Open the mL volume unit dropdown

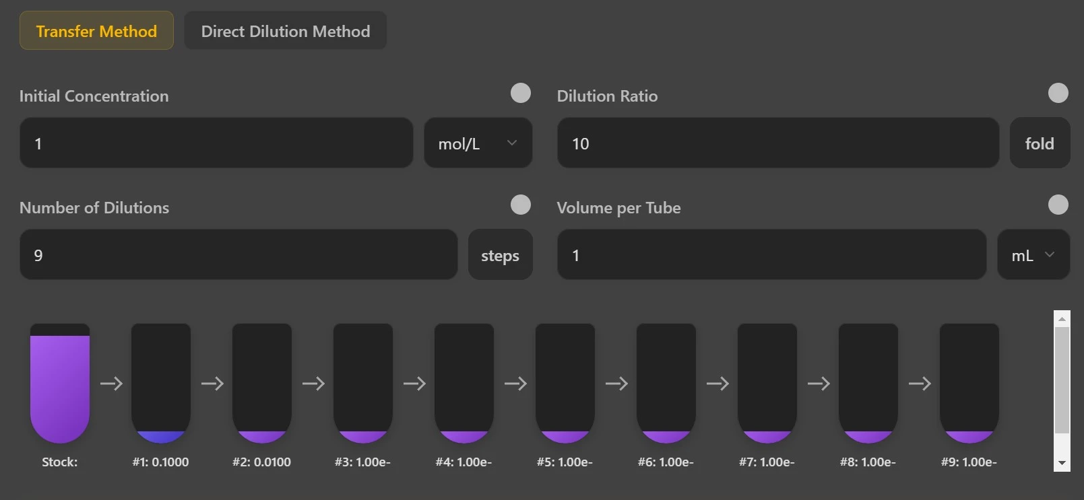tap(1033, 254)
